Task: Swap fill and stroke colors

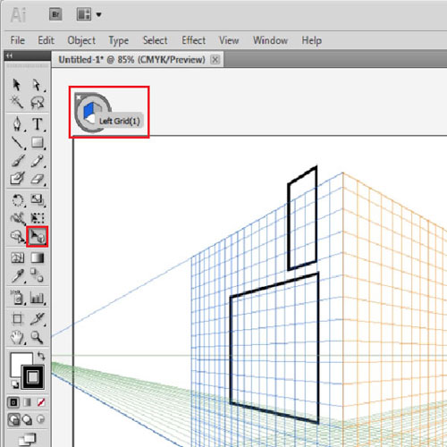Action: 41,356
